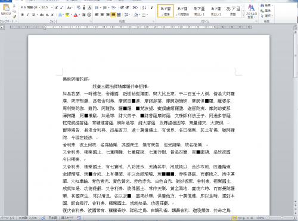Click word count 文字数 2,326 in status bar

click(x=27, y=218)
